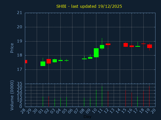The height and width of the screenshot is (120, 161).
Task: Click the red volume bar on day 18
Action: coord(143,99)
